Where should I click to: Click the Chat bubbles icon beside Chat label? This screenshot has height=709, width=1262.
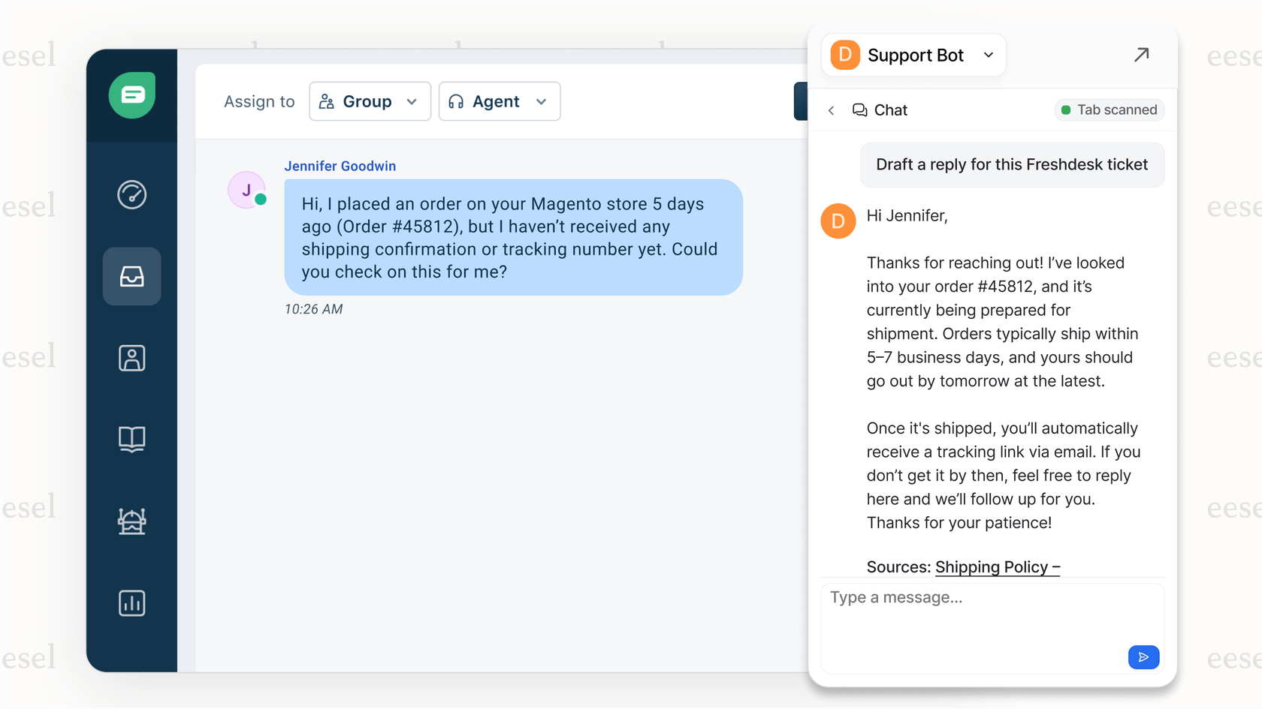click(859, 110)
